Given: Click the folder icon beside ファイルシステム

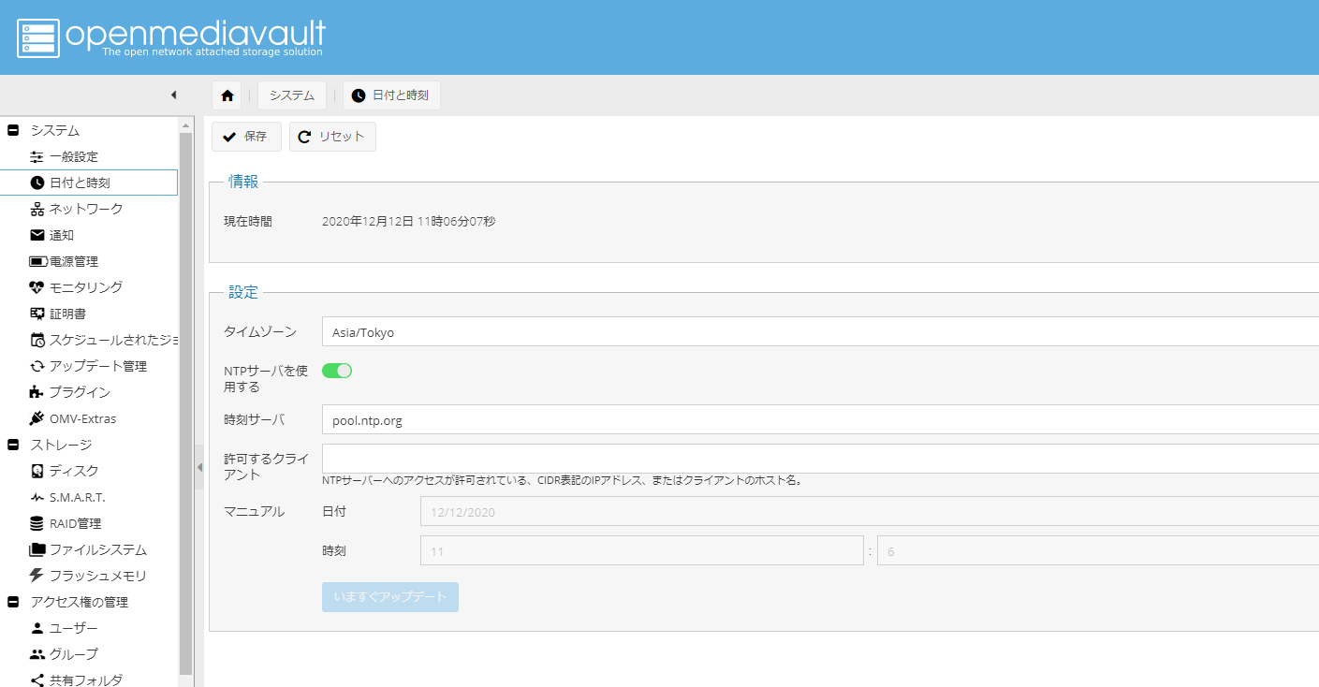Looking at the screenshot, I should coord(37,549).
